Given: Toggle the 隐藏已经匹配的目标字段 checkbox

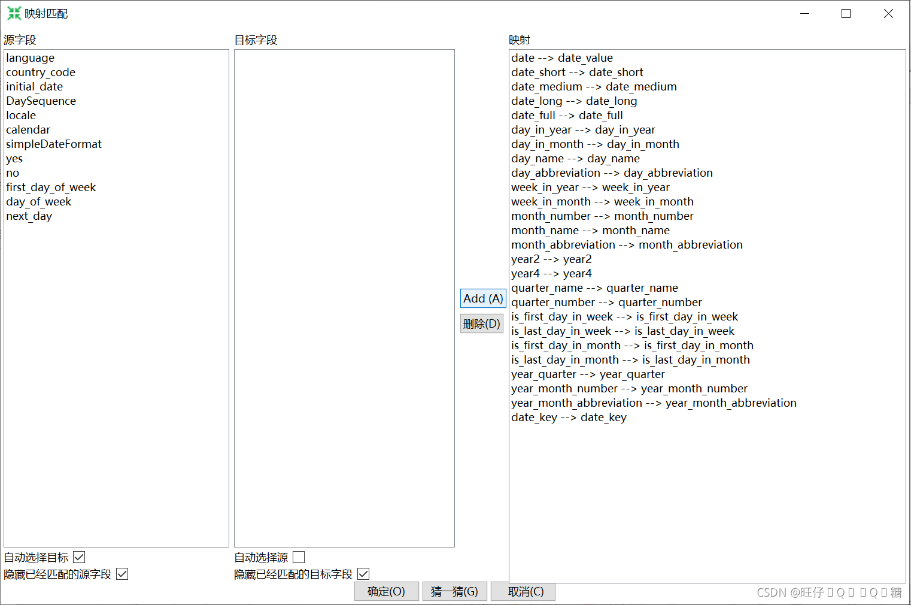Looking at the screenshot, I should click(363, 574).
